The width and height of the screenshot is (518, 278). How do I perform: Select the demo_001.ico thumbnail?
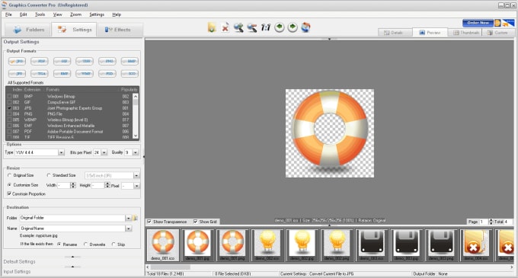pyautogui.click(x=163, y=245)
